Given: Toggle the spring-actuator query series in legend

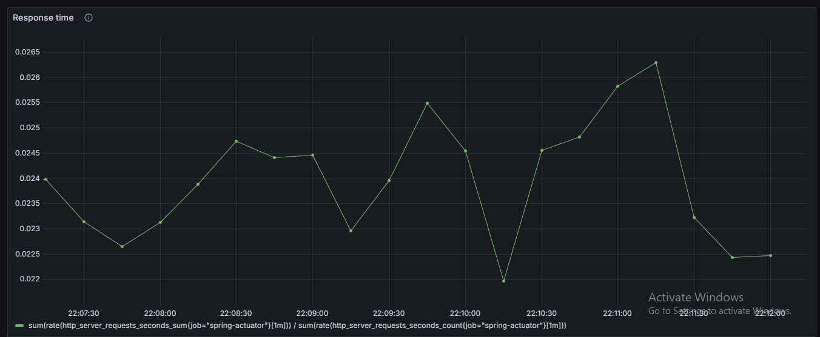Looking at the screenshot, I should coord(297,326).
